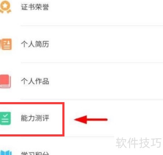Screen dimensions: 163x155
Task: Tap the orange resume card icon
Action: point(6,44)
